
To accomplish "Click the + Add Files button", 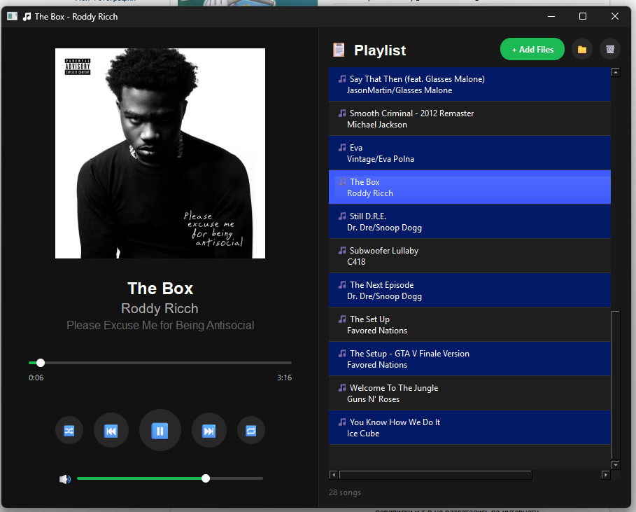I will (532, 50).
